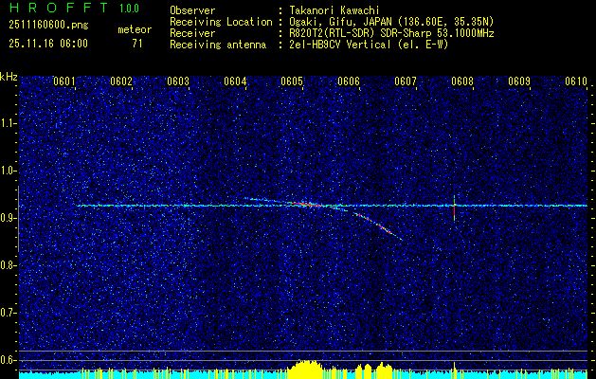The width and height of the screenshot is (596, 379).
Task: Click the 0.6 kHz frequency label
Action: (x=8, y=360)
